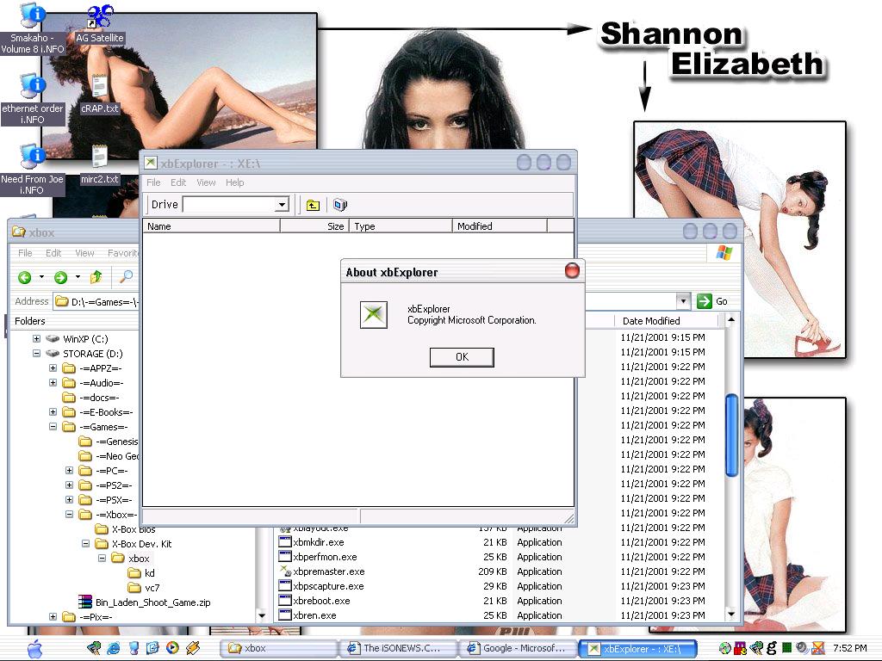The width and height of the screenshot is (882, 661).
Task: Click the Xbox console icon in xbExplorer toolbar
Action: (x=339, y=205)
